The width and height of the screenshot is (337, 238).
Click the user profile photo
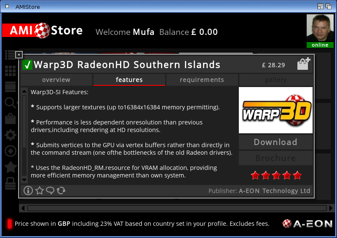[320, 28]
